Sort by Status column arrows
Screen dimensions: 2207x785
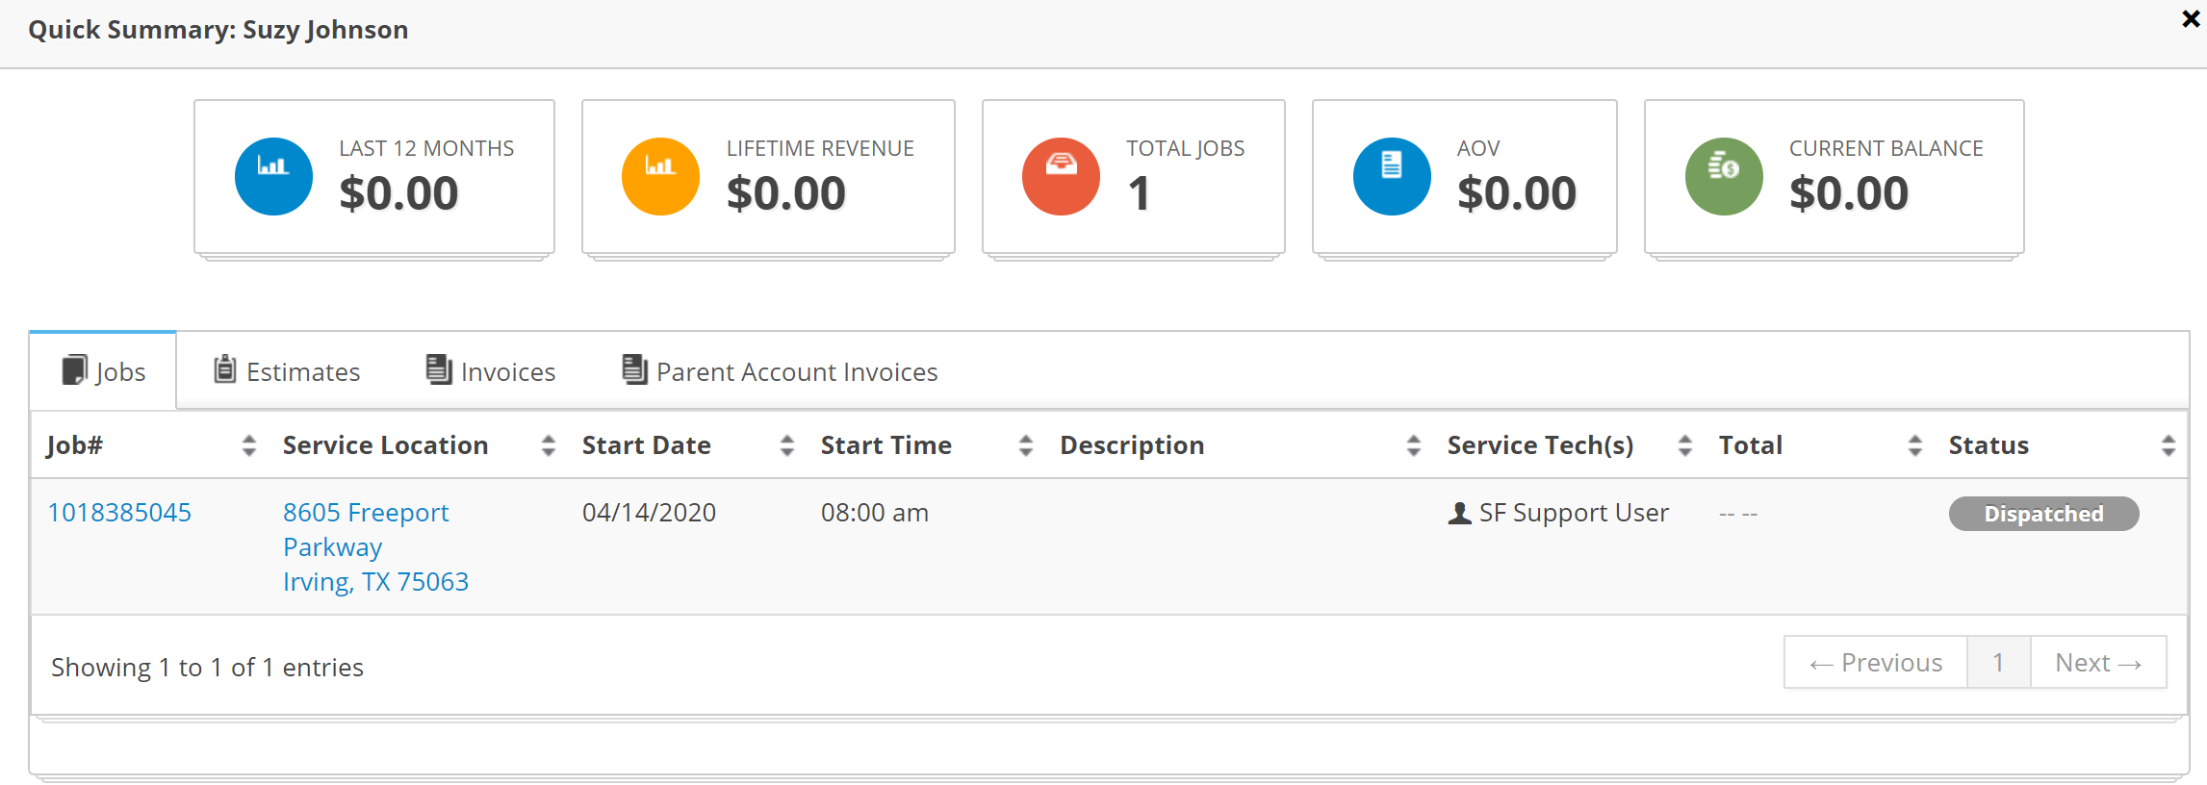[2168, 445]
